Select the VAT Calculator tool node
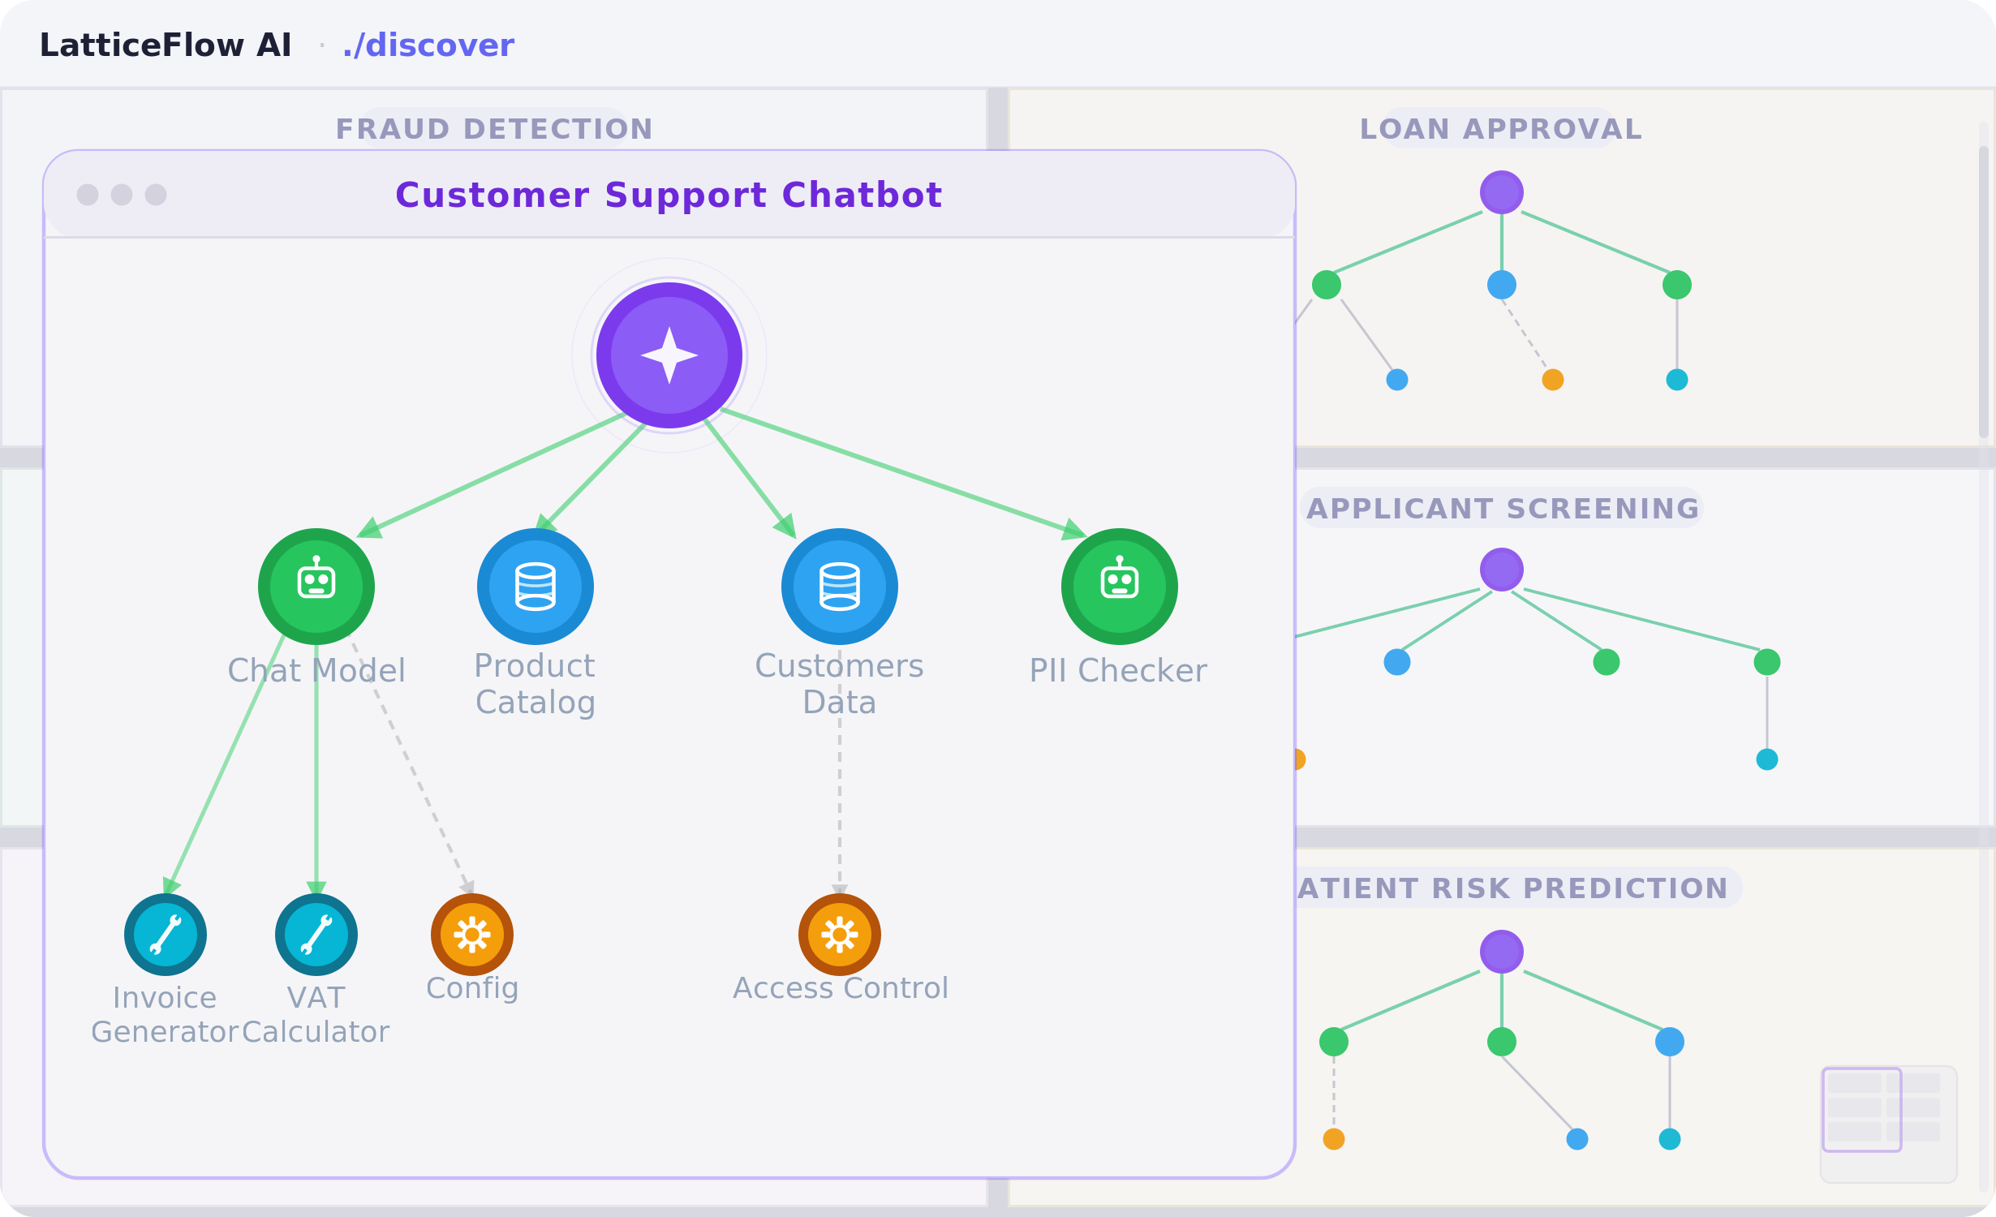This screenshot has width=1996, height=1217. (x=316, y=935)
